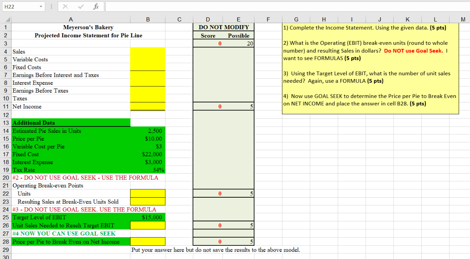This screenshot has width=470, height=259.
Task: Select the Tax Rate 34% cell
Action: coord(148,170)
